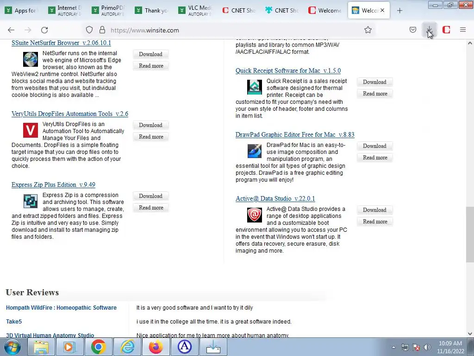Open Google Chrome from the taskbar
The width and height of the screenshot is (474, 356).
tap(99, 347)
